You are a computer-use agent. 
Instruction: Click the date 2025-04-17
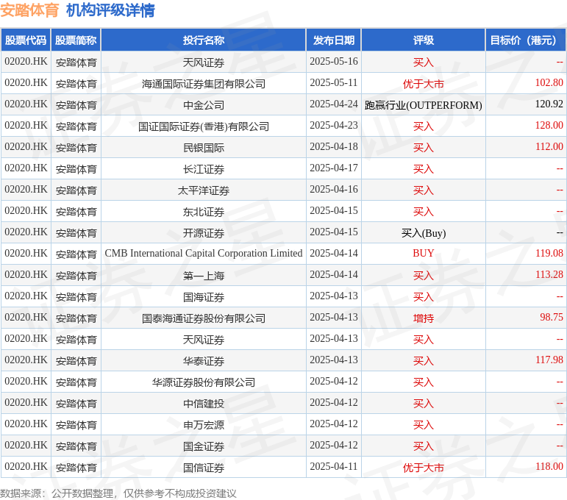334,168
